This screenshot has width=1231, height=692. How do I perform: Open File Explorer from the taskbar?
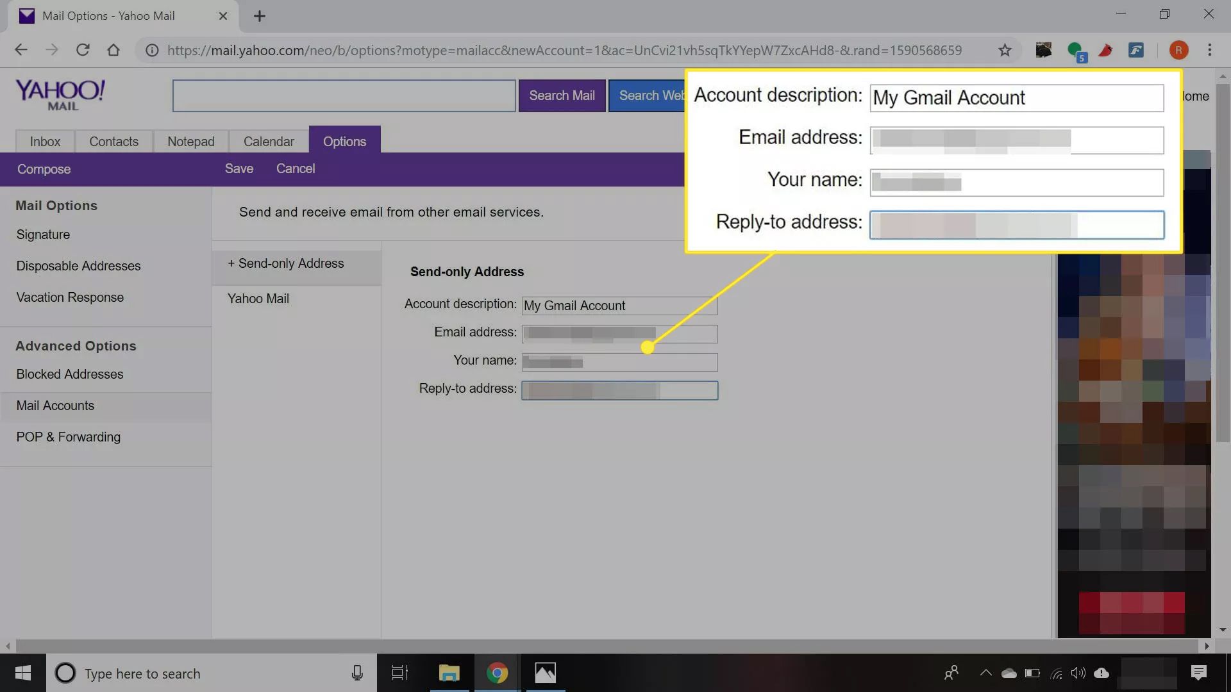pos(449,673)
